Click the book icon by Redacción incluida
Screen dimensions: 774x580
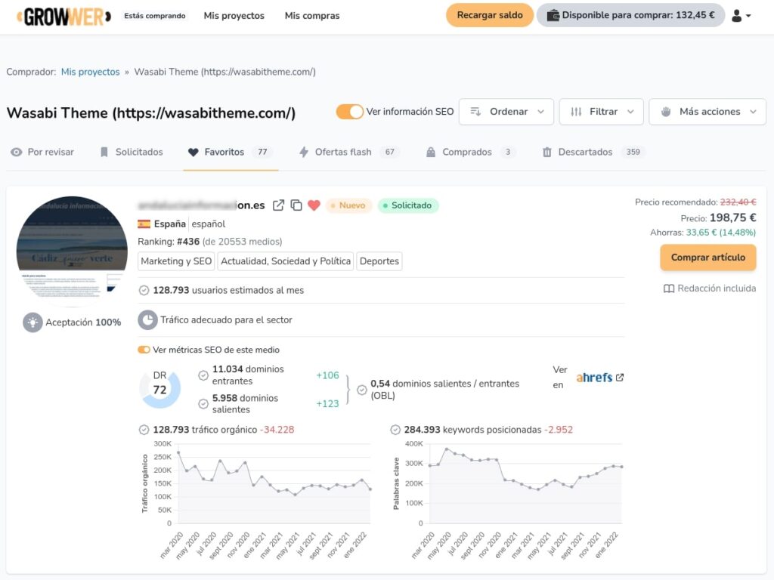tap(669, 288)
